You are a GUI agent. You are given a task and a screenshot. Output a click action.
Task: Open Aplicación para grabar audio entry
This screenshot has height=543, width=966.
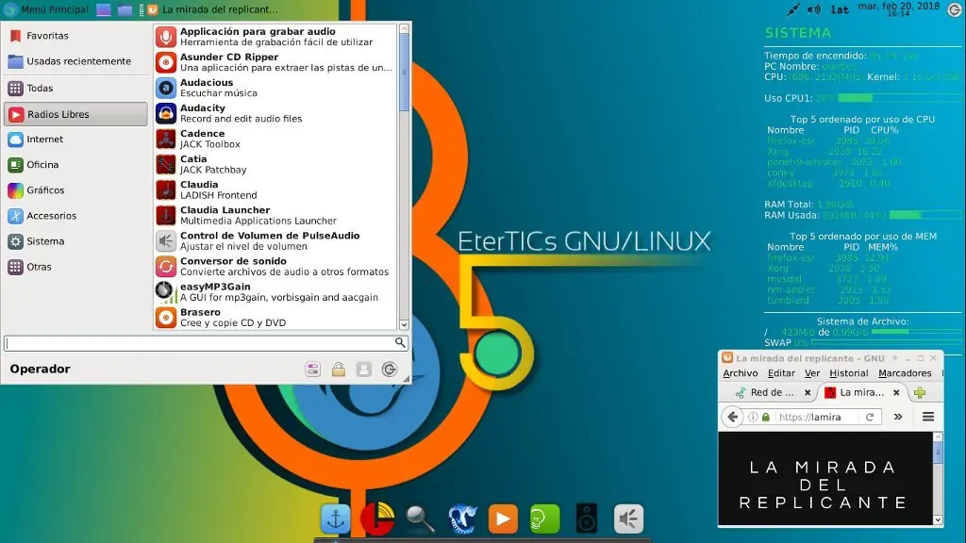coord(275,37)
